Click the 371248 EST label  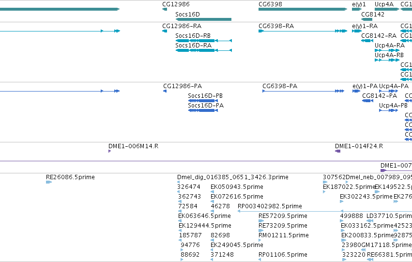pyautogui.click(x=222, y=255)
